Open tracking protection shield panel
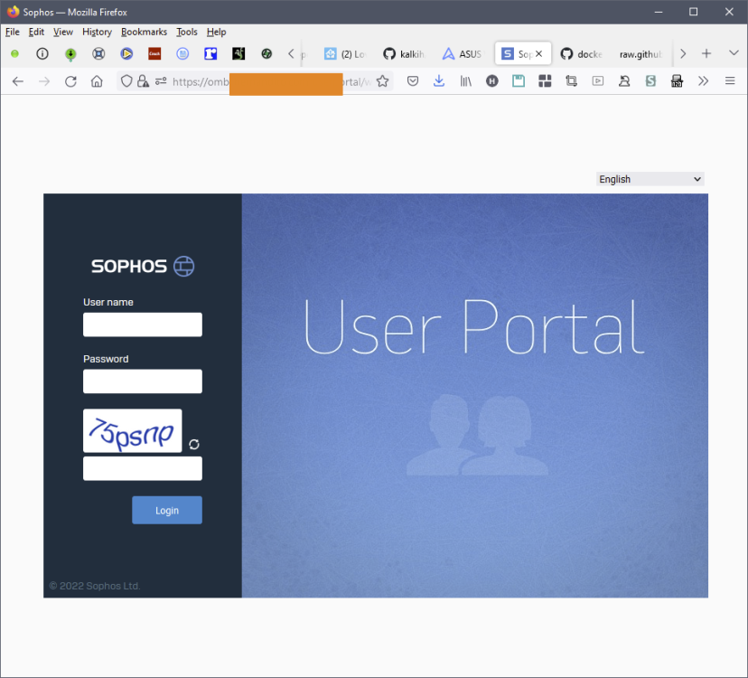The width and height of the screenshot is (748, 678). 126,81
